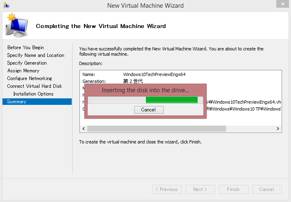
Task: Click the Next button
Action: pyautogui.click(x=200, y=189)
